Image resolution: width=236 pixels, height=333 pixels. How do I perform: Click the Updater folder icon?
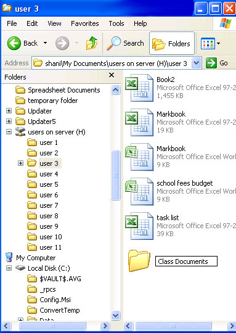pyautogui.click(x=20, y=111)
